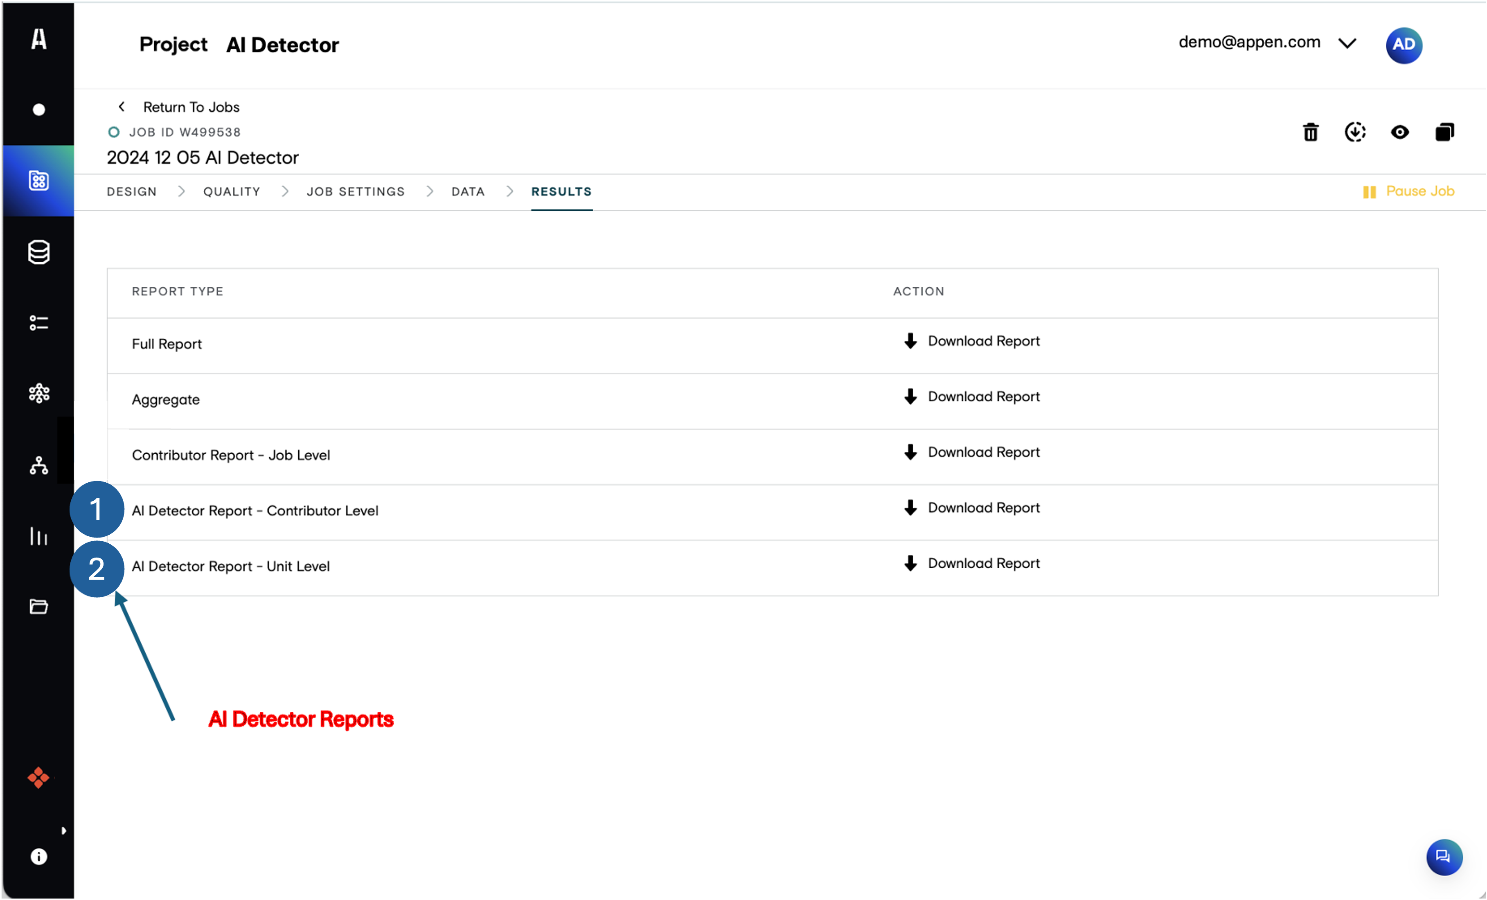The width and height of the screenshot is (1487, 900).
Task: Open the folder icon in sidebar
Action: pyautogui.click(x=38, y=606)
